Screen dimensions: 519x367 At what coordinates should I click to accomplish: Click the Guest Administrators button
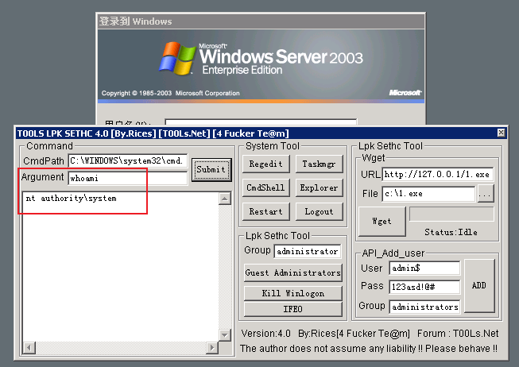293,272
